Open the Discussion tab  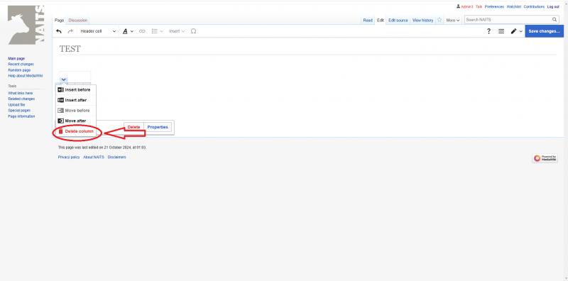(78, 21)
